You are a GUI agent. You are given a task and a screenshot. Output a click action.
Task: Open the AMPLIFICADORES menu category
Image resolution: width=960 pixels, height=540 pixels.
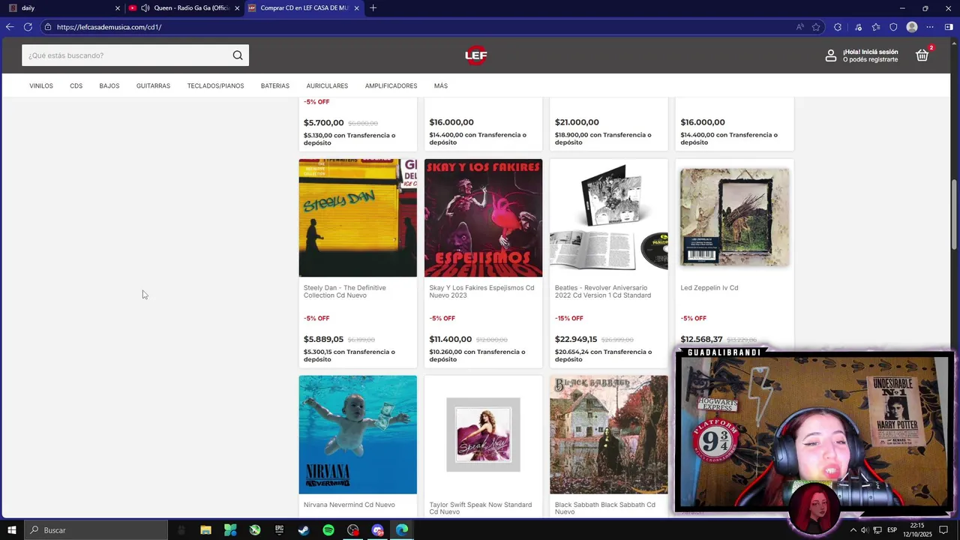pyautogui.click(x=391, y=86)
